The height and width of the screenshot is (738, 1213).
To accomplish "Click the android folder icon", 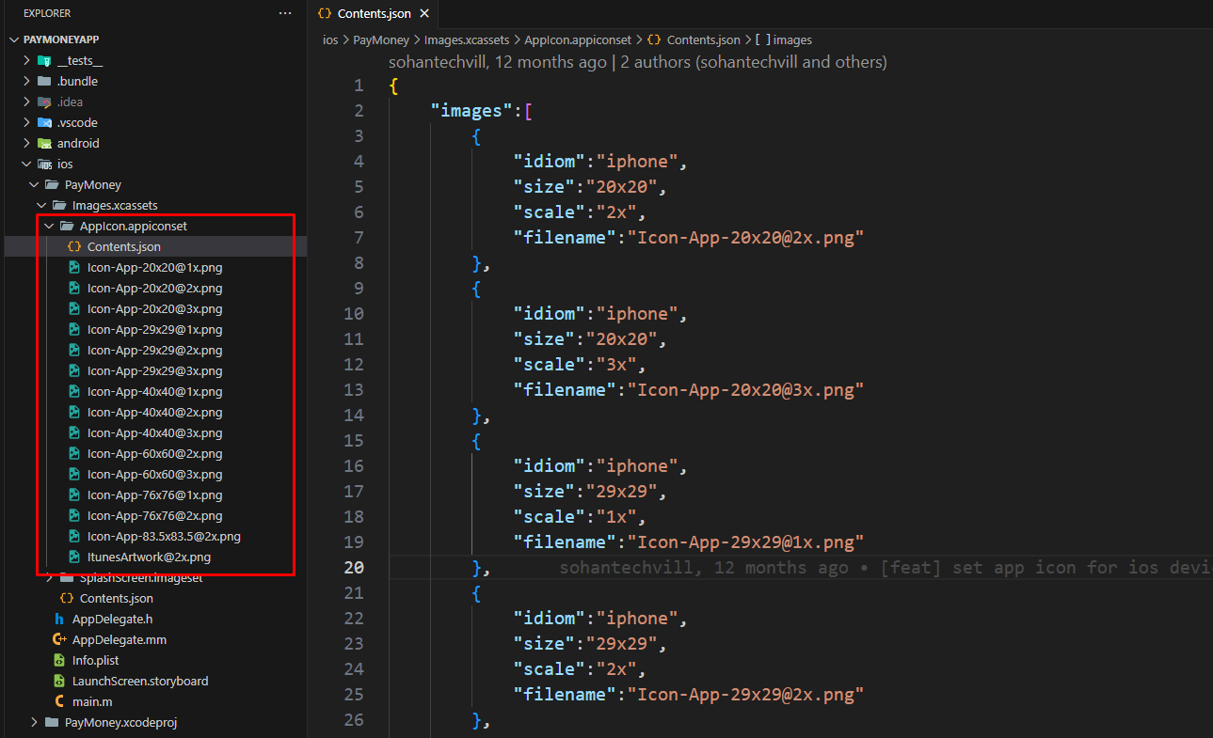I will [x=44, y=144].
